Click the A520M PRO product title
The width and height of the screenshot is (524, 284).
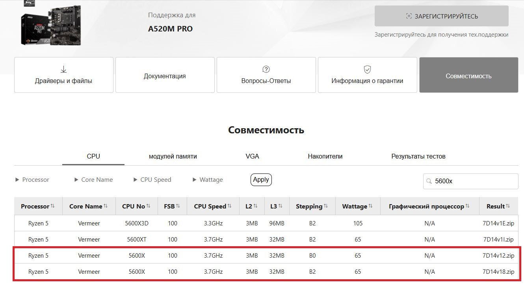tap(171, 29)
